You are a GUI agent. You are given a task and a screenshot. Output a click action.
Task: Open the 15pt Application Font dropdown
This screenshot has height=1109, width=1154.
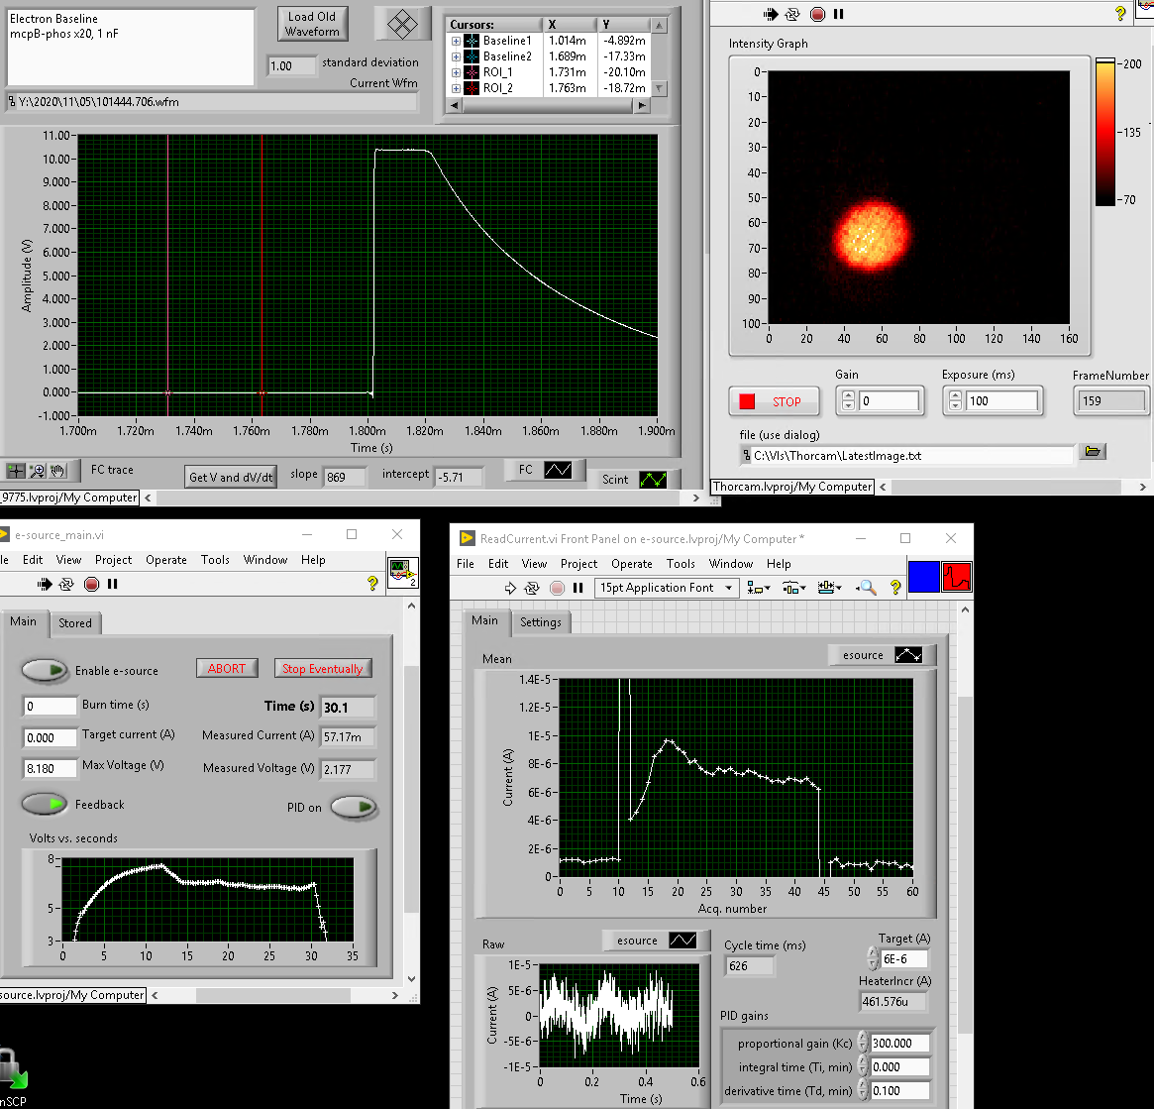tap(667, 588)
